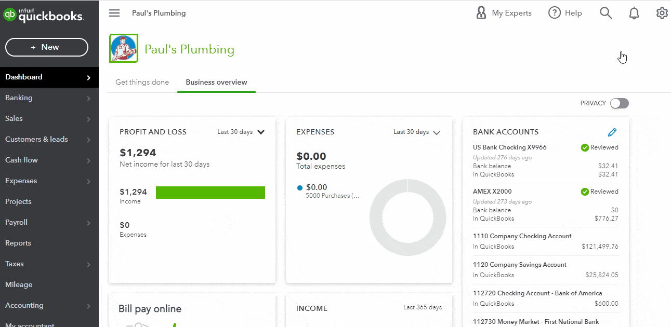Image resolution: width=671 pixels, height=327 pixels.
Task: Open the Search magnifier icon
Action: point(606,13)
